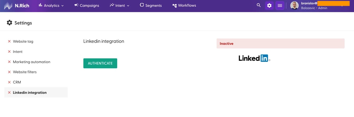Click the red X beside Website filters
This screenshot has width=354, height=117.
pyautogui.click(x=9, y=72)
